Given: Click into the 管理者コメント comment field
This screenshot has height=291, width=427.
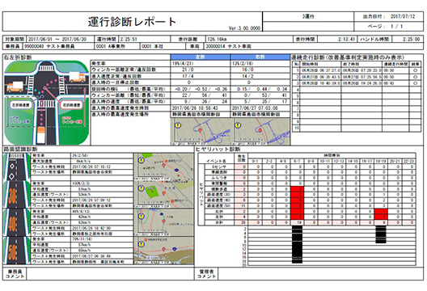Looking at the screenshot, I should tap(321, 274).
